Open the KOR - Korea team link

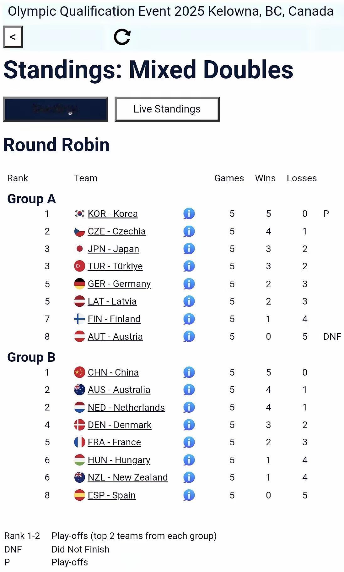(x=113, y=214)
